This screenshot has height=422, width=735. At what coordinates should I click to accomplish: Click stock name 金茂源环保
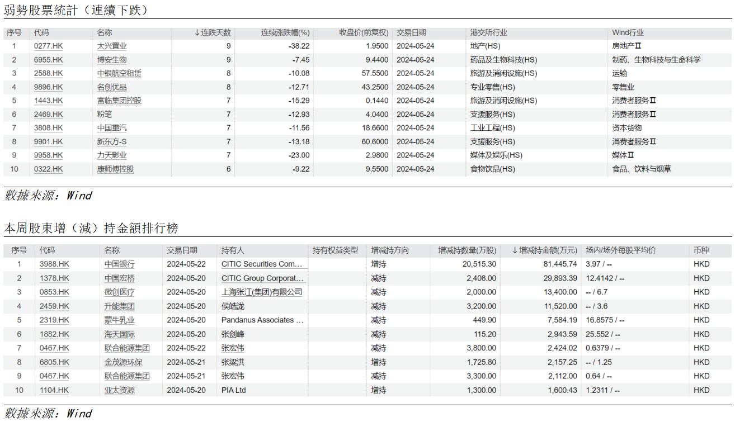coord(123,362)
